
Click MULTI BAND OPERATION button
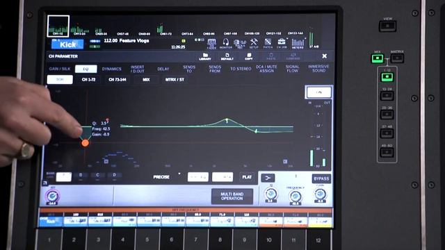point(232,196)
